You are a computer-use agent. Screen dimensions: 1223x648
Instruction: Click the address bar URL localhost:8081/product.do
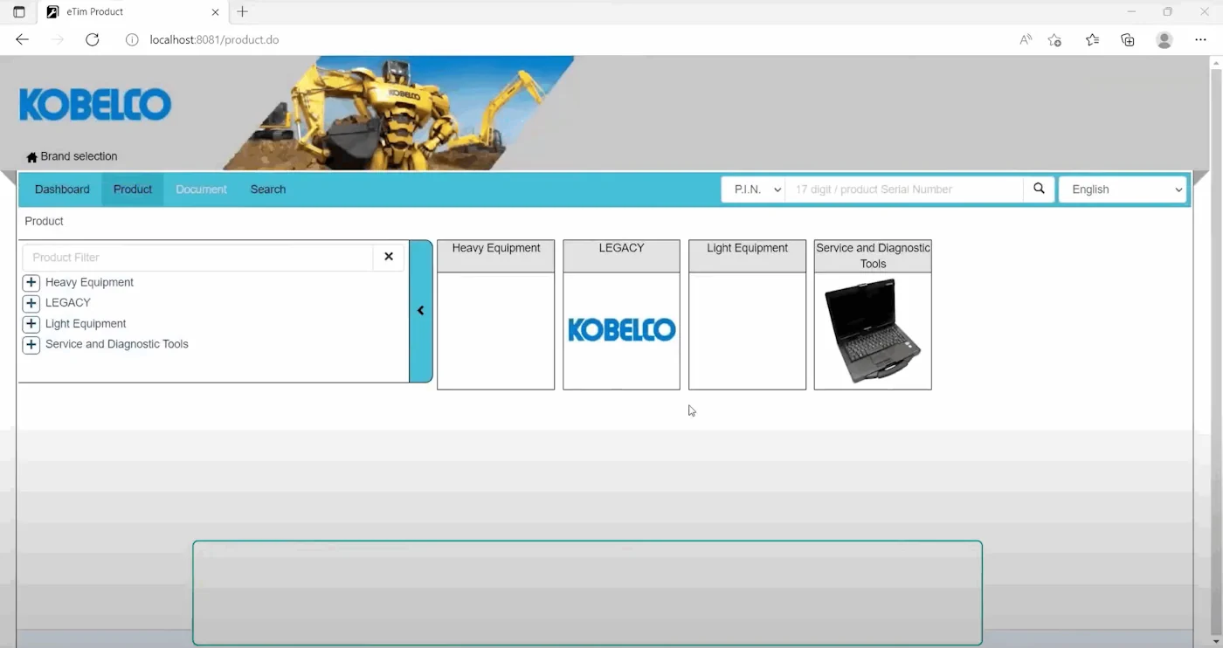(x=214, y=39)
